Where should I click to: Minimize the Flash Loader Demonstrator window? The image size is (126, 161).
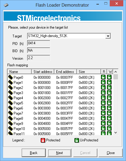(x=98, y=4)
